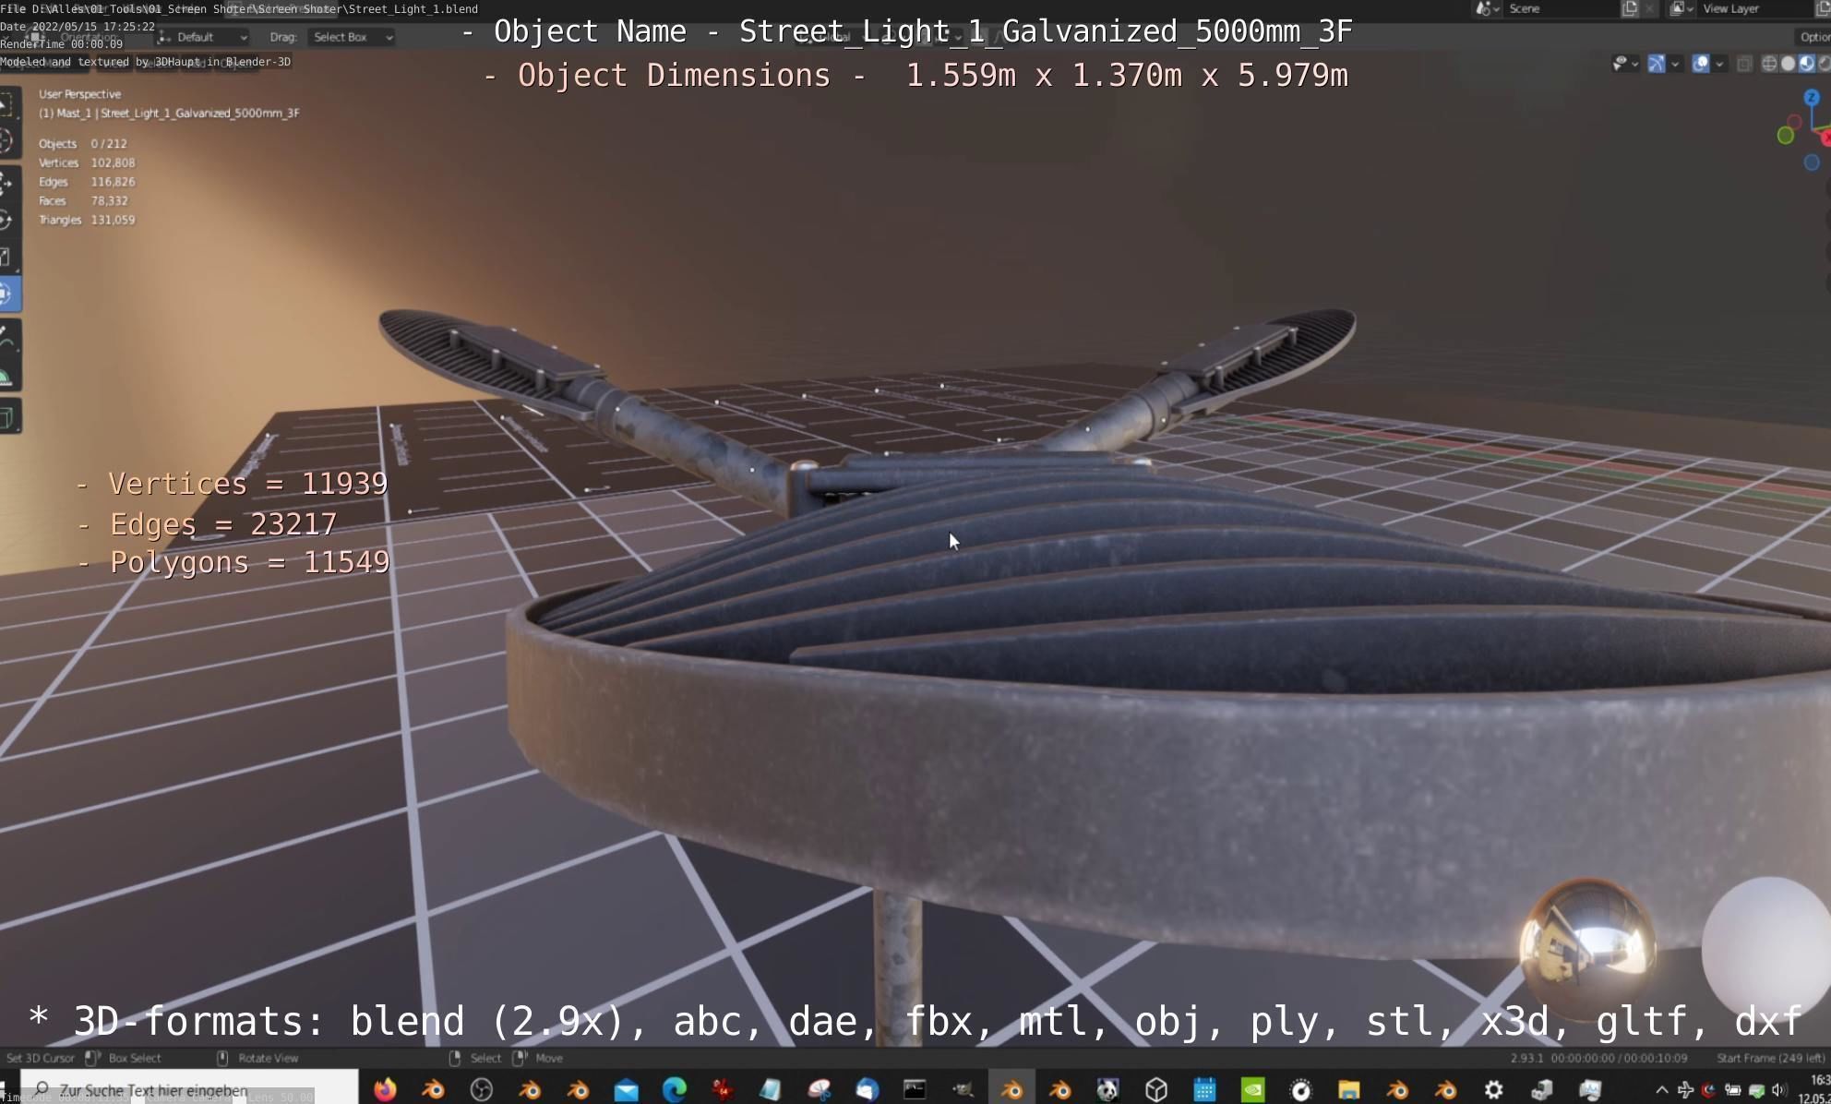Screen dimensions: 1831x1104
Task: Click the volume speaker tray icon
Action: tap(1778, 1090)
